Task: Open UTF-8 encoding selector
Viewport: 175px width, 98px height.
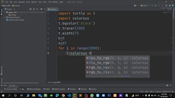Action: (152, 92)
